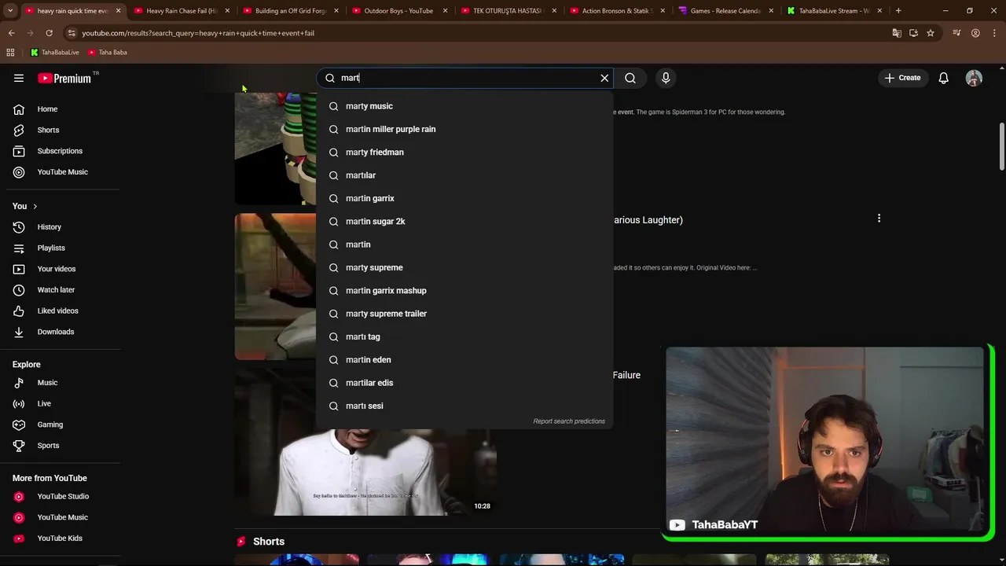The height and width of the screenshot is (566, 1006).
Task: Click the magnifier search button
Action: click(x=630, y=78)
